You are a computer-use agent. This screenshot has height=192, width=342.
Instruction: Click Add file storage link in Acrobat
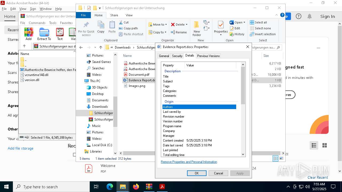point(21,148)
